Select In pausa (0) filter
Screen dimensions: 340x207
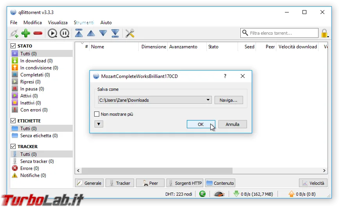(x=42, y=89)
